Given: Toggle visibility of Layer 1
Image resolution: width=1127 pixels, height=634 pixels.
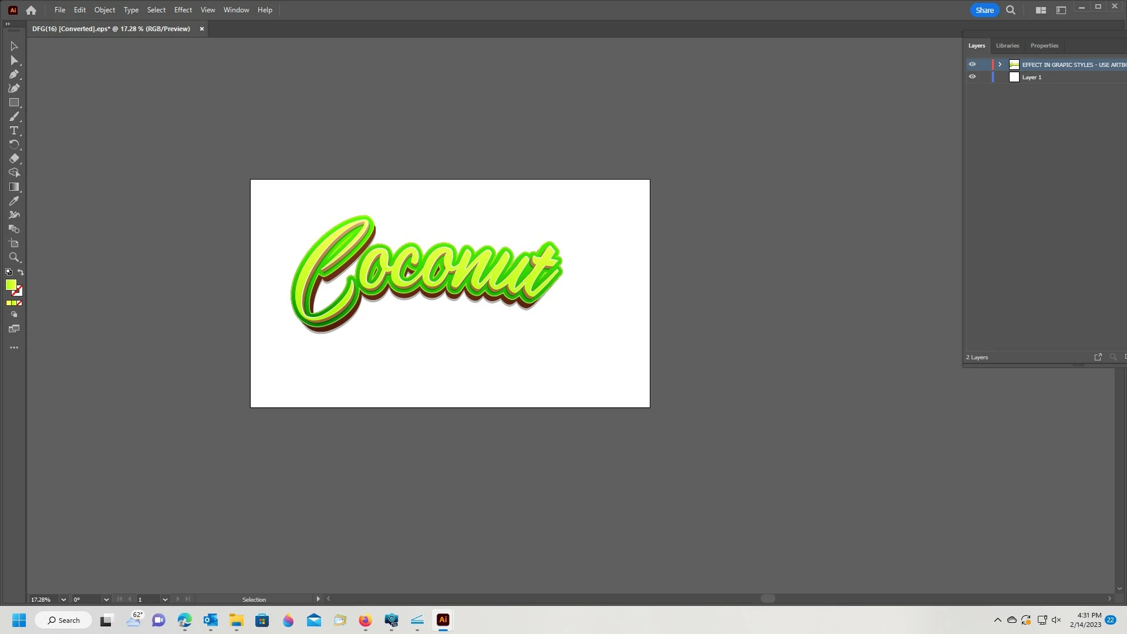Looking at the screenshot, I should pos(972,77).
